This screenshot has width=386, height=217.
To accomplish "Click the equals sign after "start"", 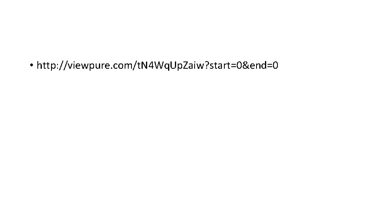I will coord(233,66).
